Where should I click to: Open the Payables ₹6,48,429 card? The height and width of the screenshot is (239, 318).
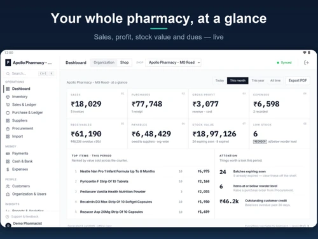click(158, 134)
